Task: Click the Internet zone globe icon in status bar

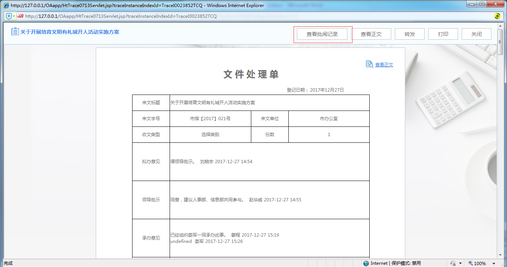Action: [x=366, y=263]
